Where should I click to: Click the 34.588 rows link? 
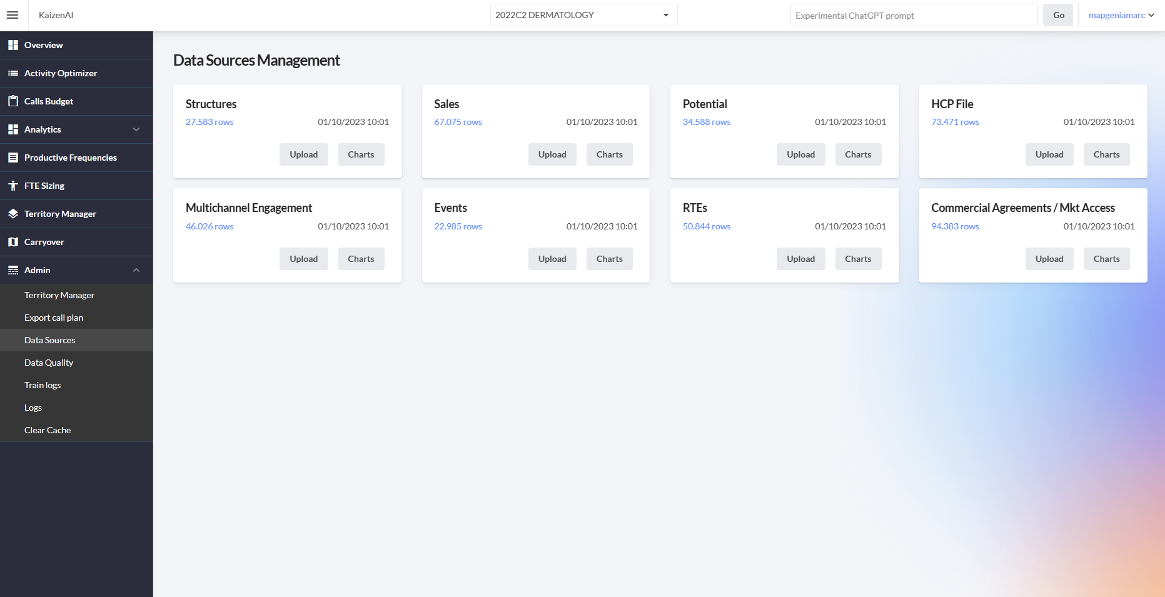tap(707, 122)
